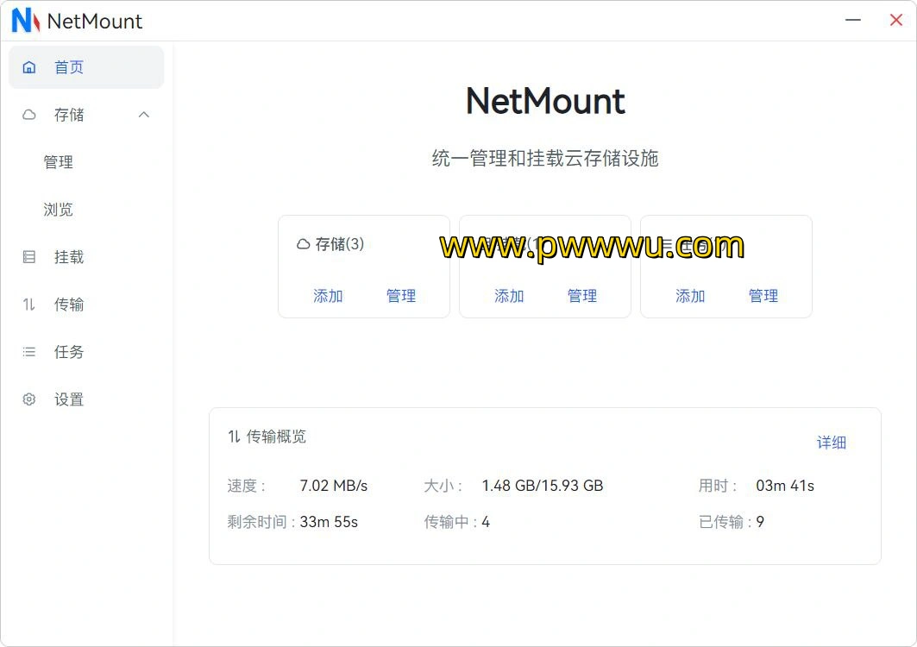
Task: Open 任务 using its list icon
Action: point(29,352)
